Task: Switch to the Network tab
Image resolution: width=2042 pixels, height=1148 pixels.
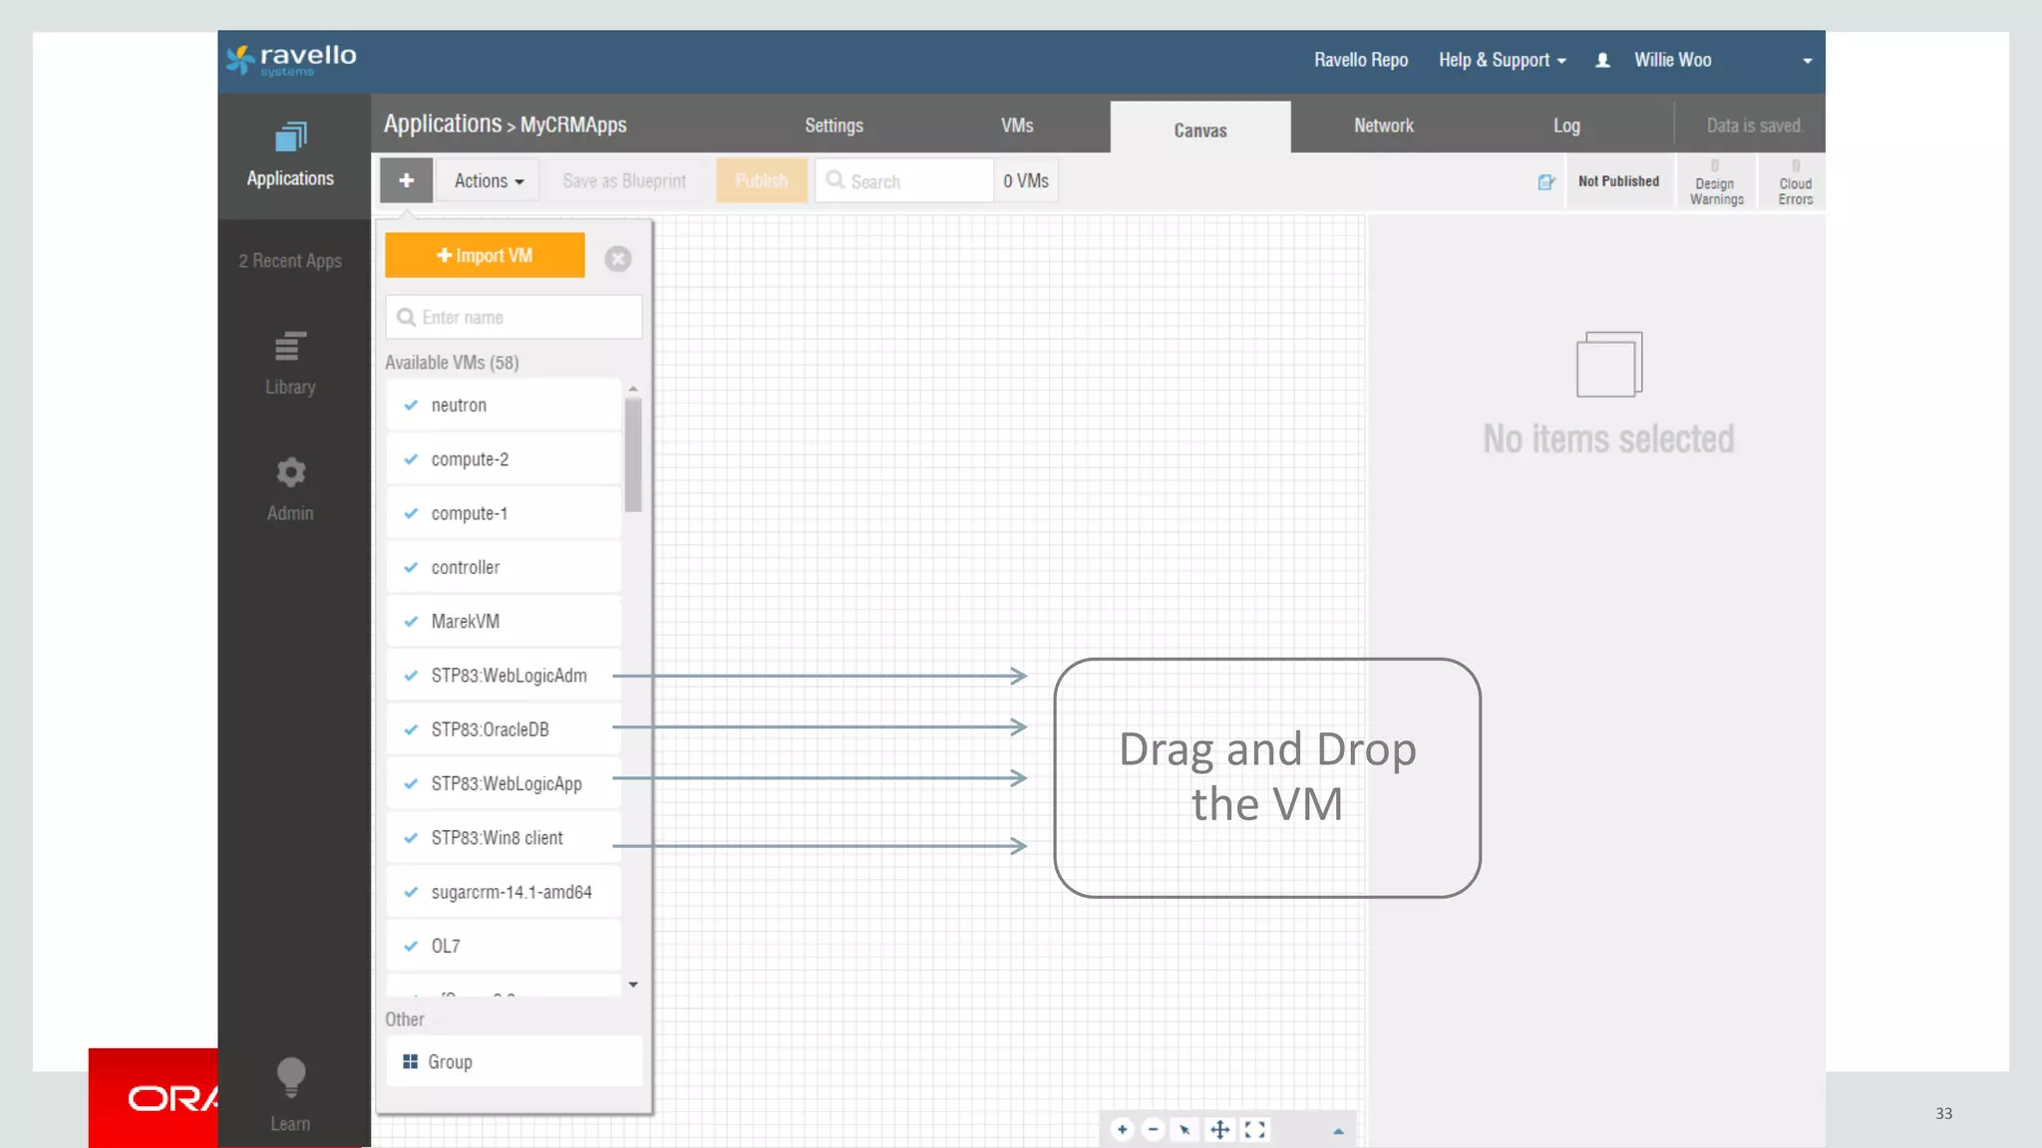Action: [1383, 126]
